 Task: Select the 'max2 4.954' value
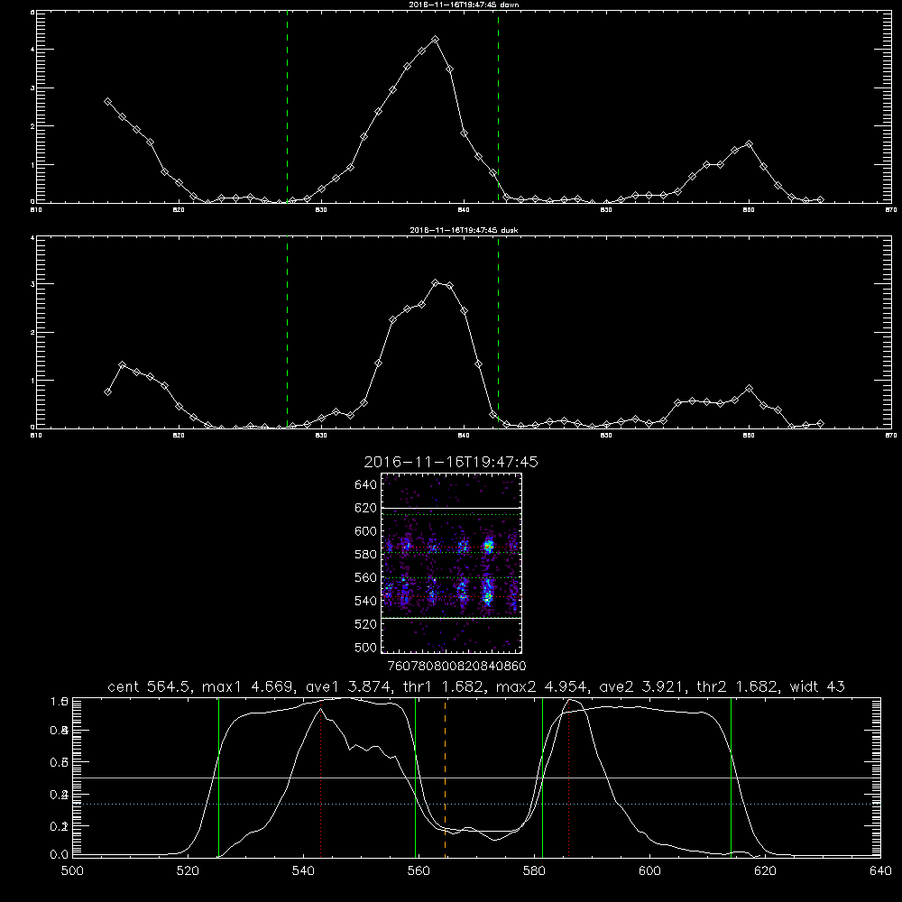[x=542, y=686]
